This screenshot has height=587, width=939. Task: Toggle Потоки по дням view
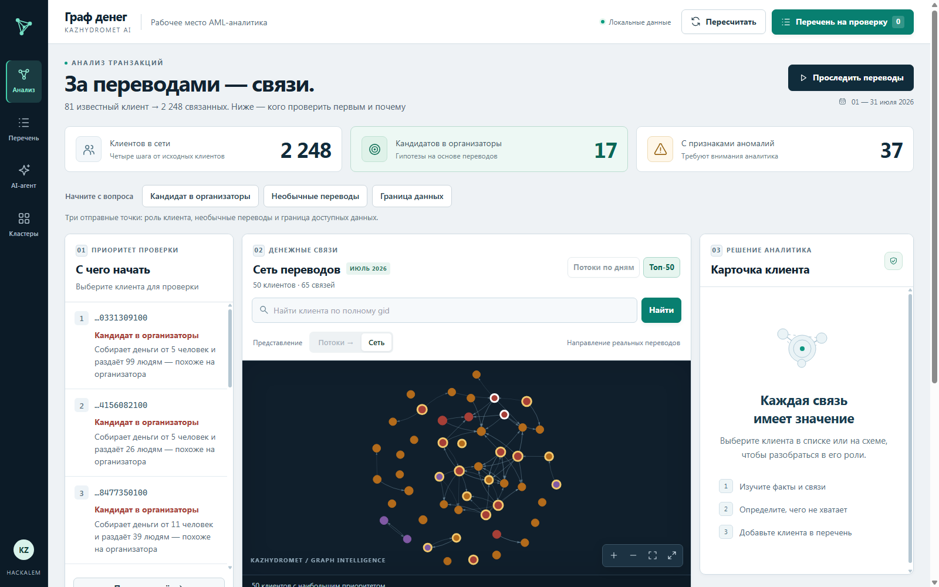point(603,268)
